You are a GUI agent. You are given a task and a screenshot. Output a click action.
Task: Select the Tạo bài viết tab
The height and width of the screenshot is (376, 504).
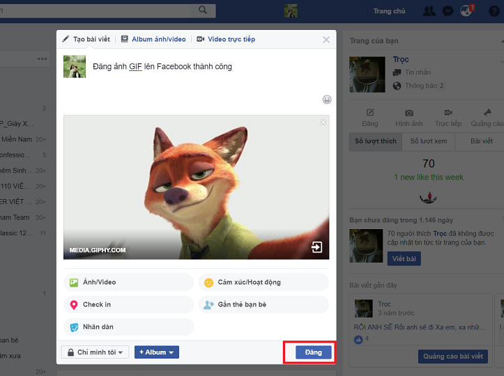(86, 39)
